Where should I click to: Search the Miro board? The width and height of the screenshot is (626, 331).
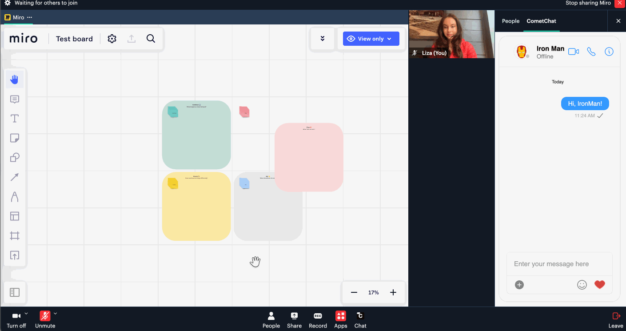tap(151, 39)
